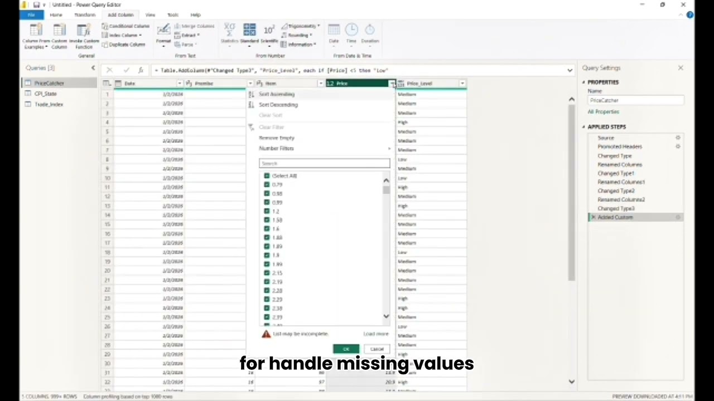Image resolution: width=714 pixels, height=401 pixels.
Task: Click the Statistics icon
Action: [x=229, y=30]
